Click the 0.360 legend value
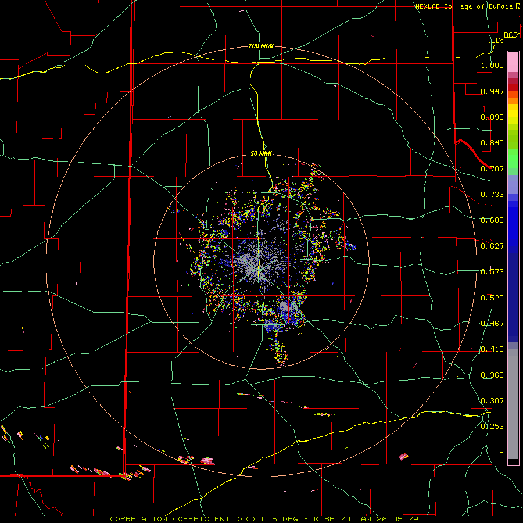The width and height of the screenshot is (523, 523). click(492, 375)
